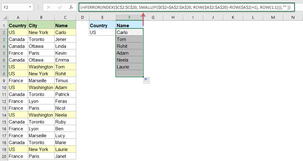Select result cell Rohit in column F
This screenshot has height=161, width=303.
(x=130, y=46)
